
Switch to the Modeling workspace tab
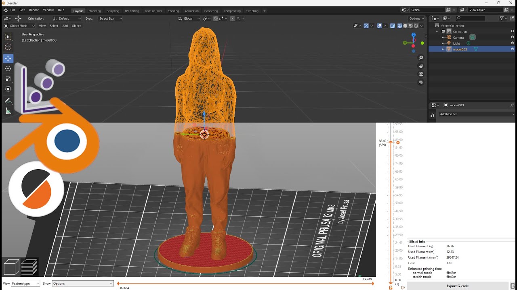tap(95, 11)
